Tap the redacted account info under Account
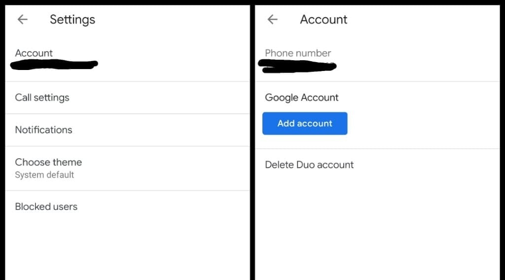505x280 pixels. click(x=54, y=65)
